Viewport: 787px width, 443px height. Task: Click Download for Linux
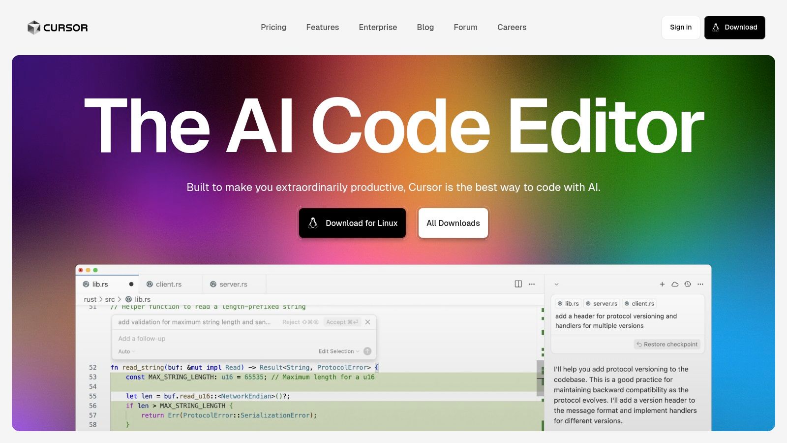pos(353,223)
